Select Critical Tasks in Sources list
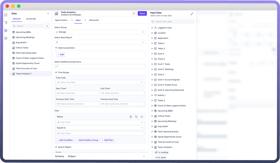The height and width of the screenshot is (163, 280). coord(22,48)
